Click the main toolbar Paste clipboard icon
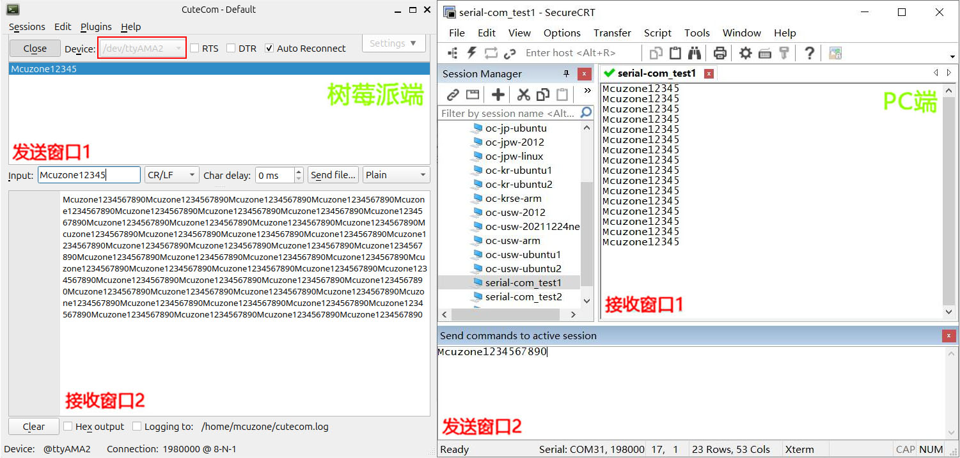Viewport: 960px width, 458px height. tap(675, 53)
